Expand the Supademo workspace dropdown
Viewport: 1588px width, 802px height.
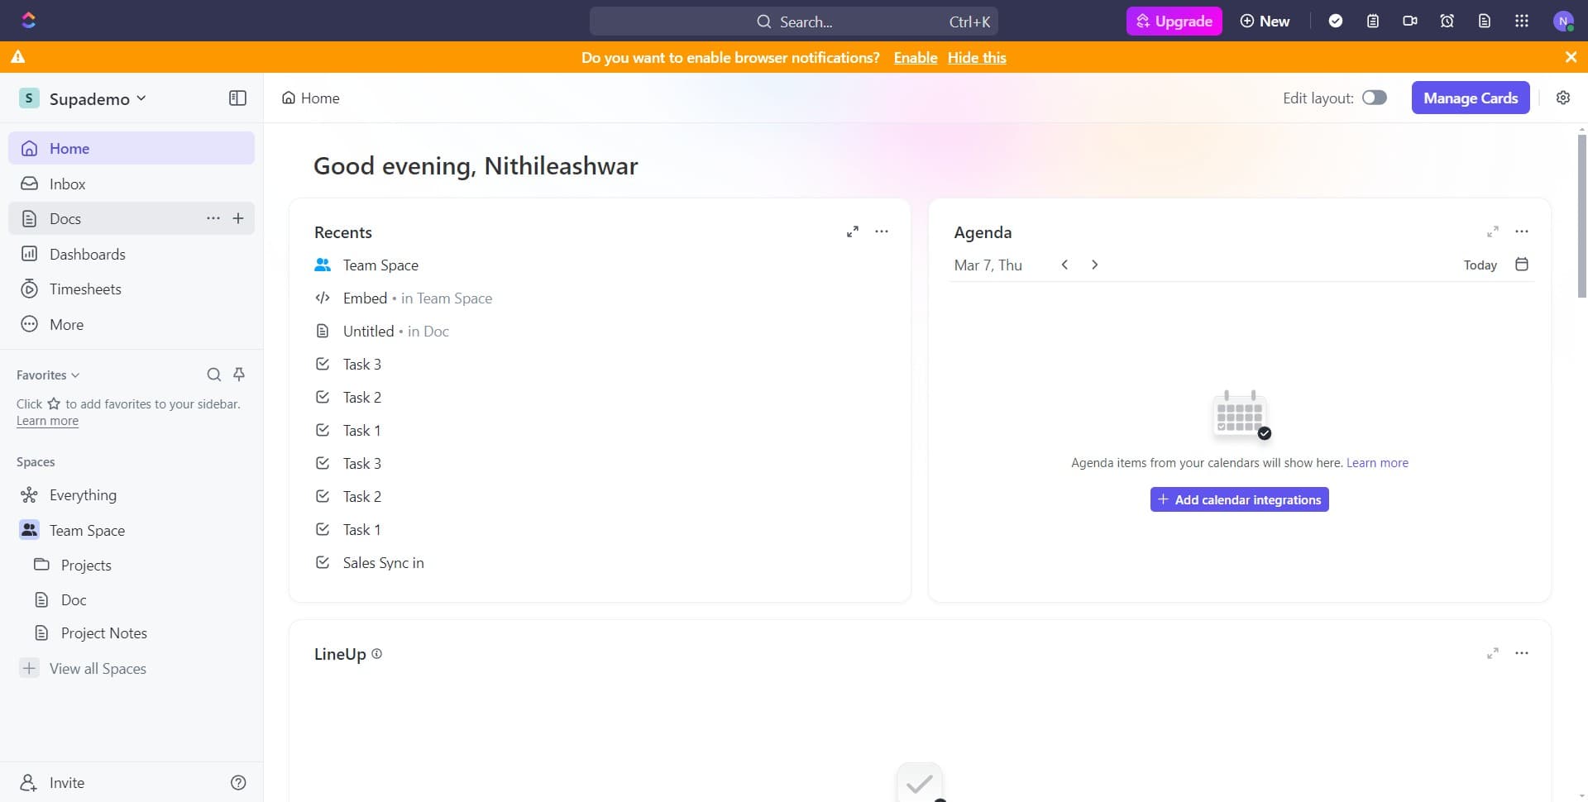(x=142, y=98)
